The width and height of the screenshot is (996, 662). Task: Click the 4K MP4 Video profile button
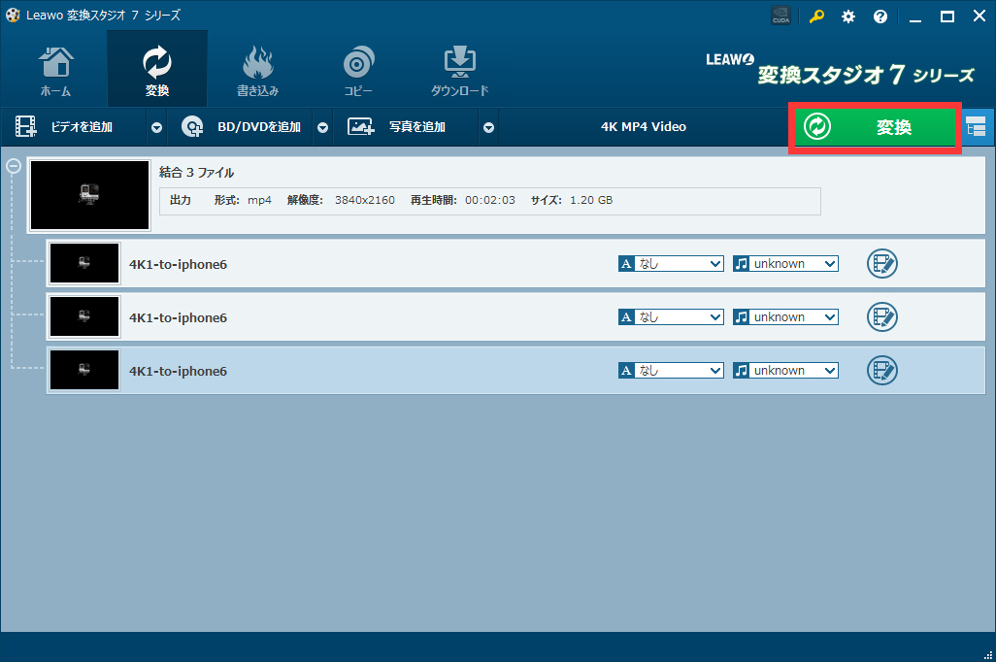(643, 127)
